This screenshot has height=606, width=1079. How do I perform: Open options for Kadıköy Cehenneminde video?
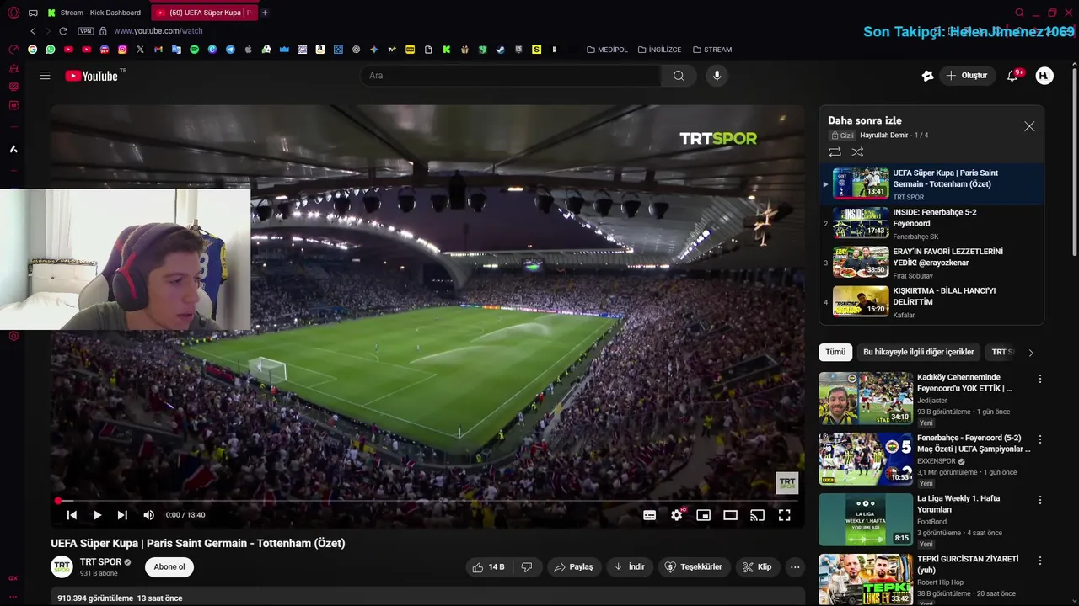1040,379
